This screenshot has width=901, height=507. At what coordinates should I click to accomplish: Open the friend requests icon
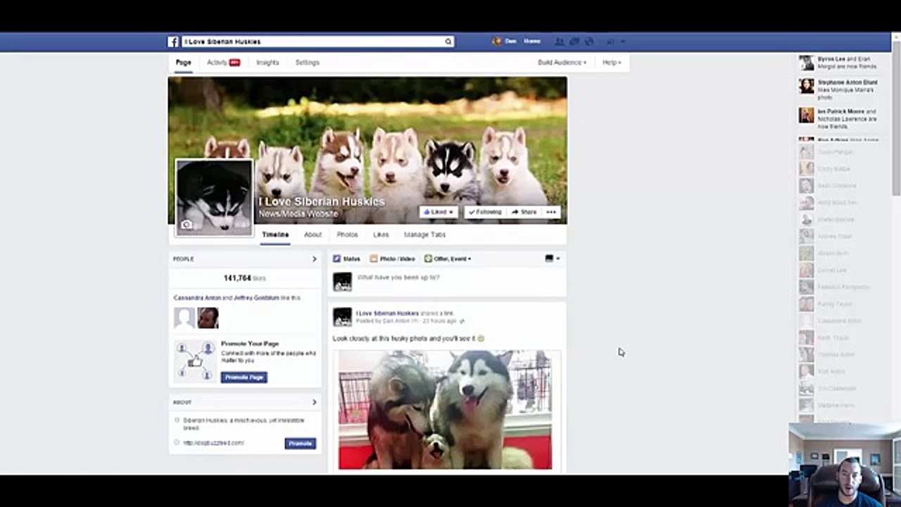coord(560,42)
